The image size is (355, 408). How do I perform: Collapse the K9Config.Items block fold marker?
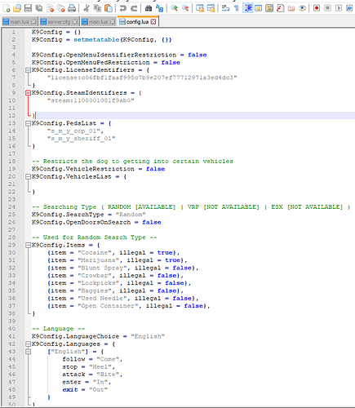pyautogui.click(x=28, y=246)
